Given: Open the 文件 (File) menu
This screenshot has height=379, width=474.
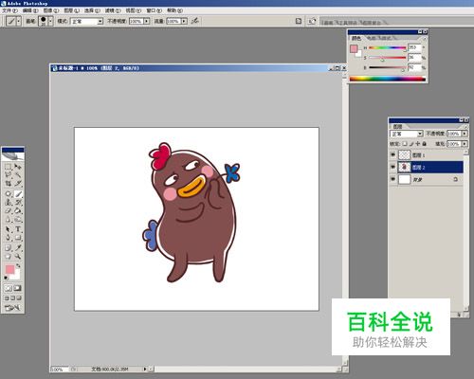Looking at the screenshot, I should click(10, 10).
